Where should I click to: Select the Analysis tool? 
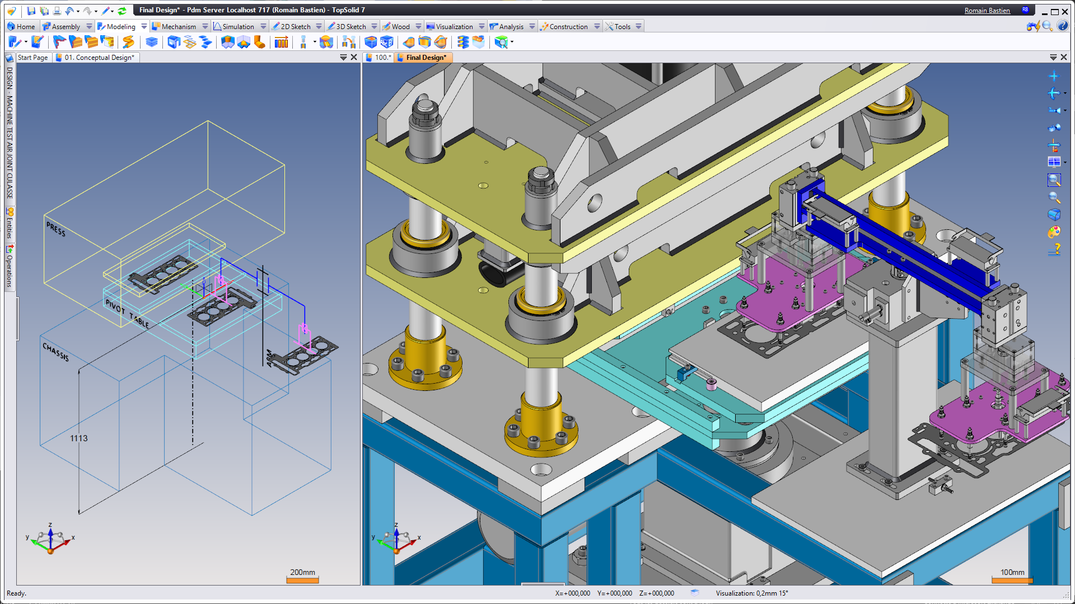(x=511, y=26)
